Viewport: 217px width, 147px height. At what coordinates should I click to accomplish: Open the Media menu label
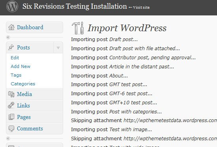click(24, 94)
